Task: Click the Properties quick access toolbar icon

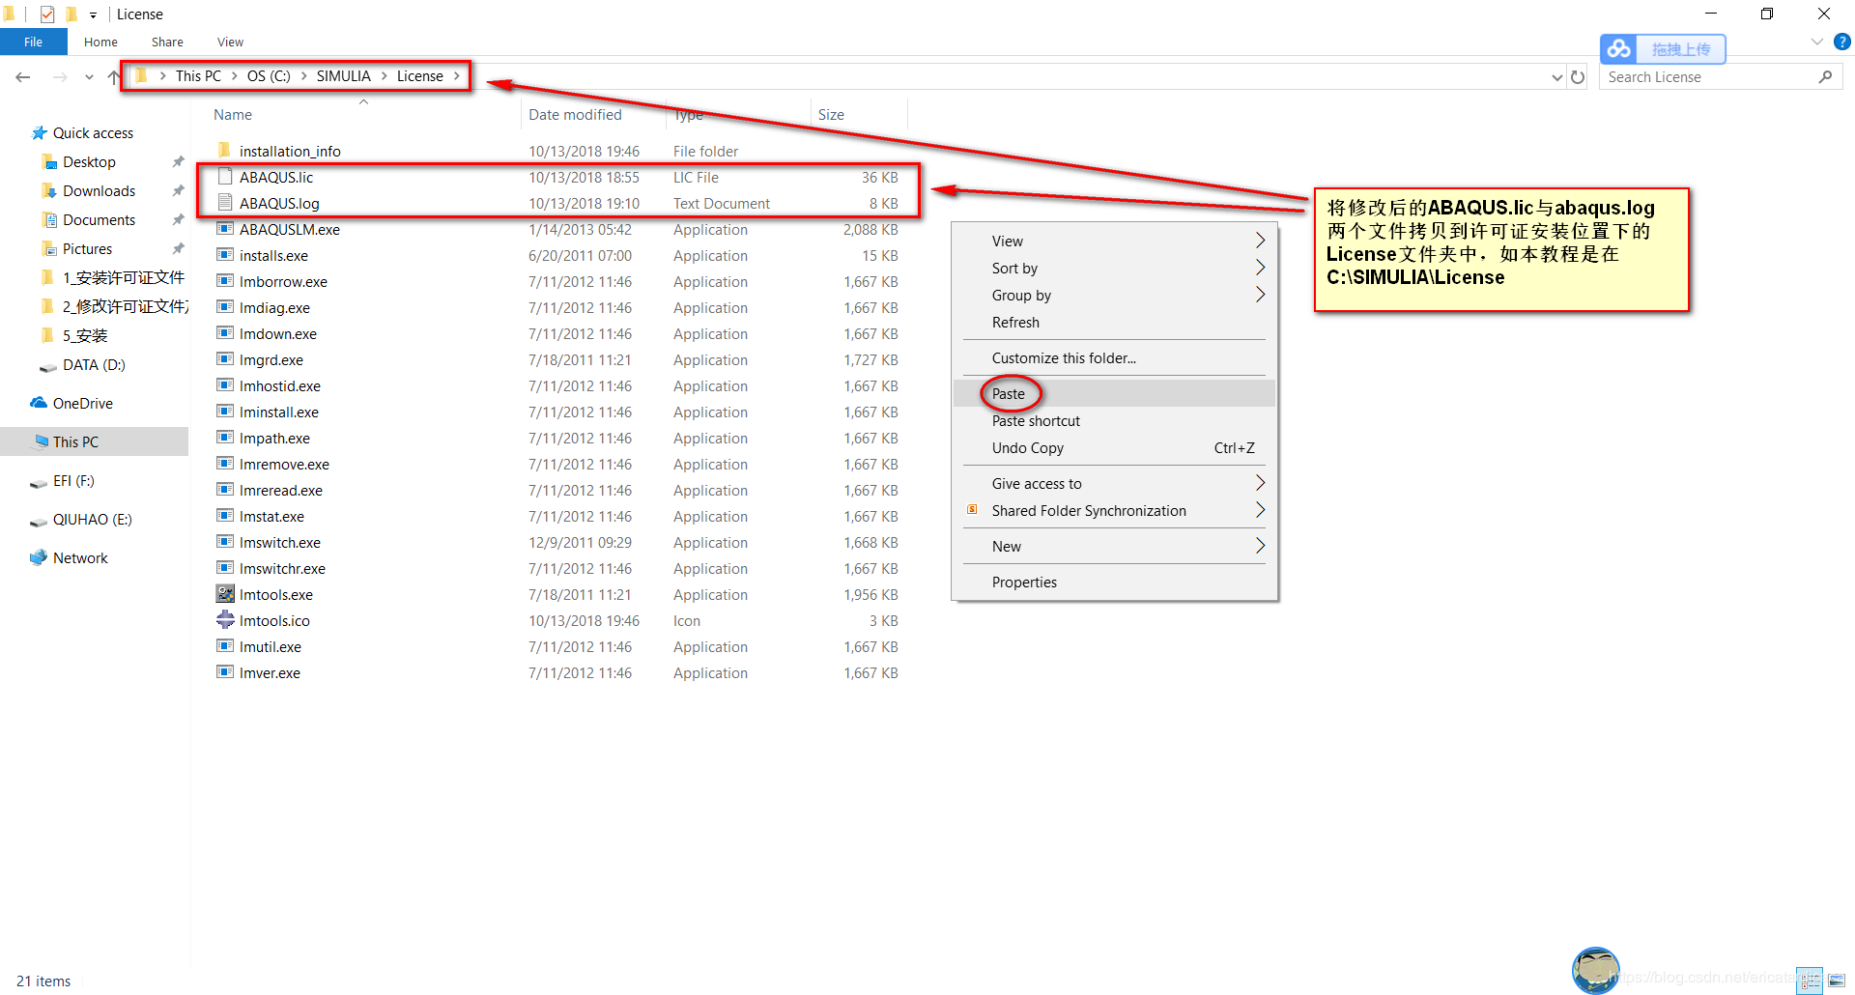Action: point(47,14)
